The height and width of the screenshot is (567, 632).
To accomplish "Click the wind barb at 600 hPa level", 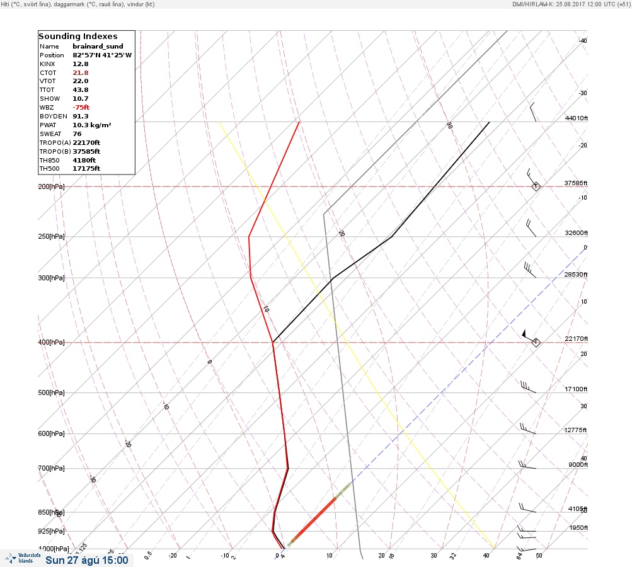I will [x=528, y=428].
